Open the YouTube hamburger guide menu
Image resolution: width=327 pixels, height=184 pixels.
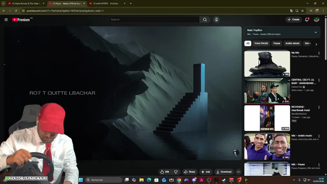point(6,20)
